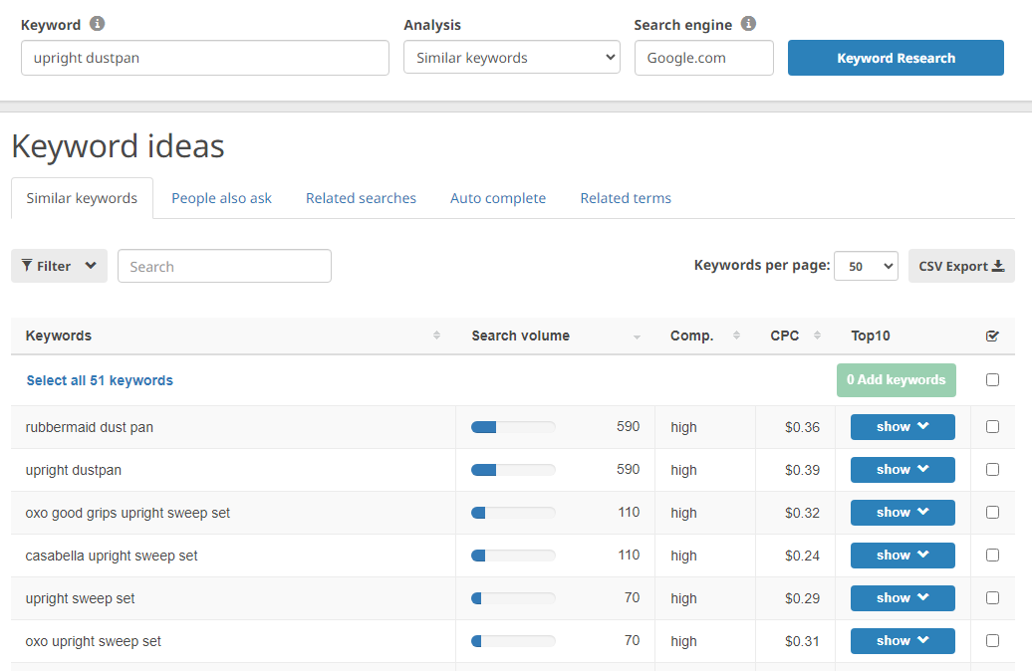Image resolution: width=1032 pixels, height=671 pixels.
Task: Click inside the keyword table Search field
Action: [x=223, y=266]
